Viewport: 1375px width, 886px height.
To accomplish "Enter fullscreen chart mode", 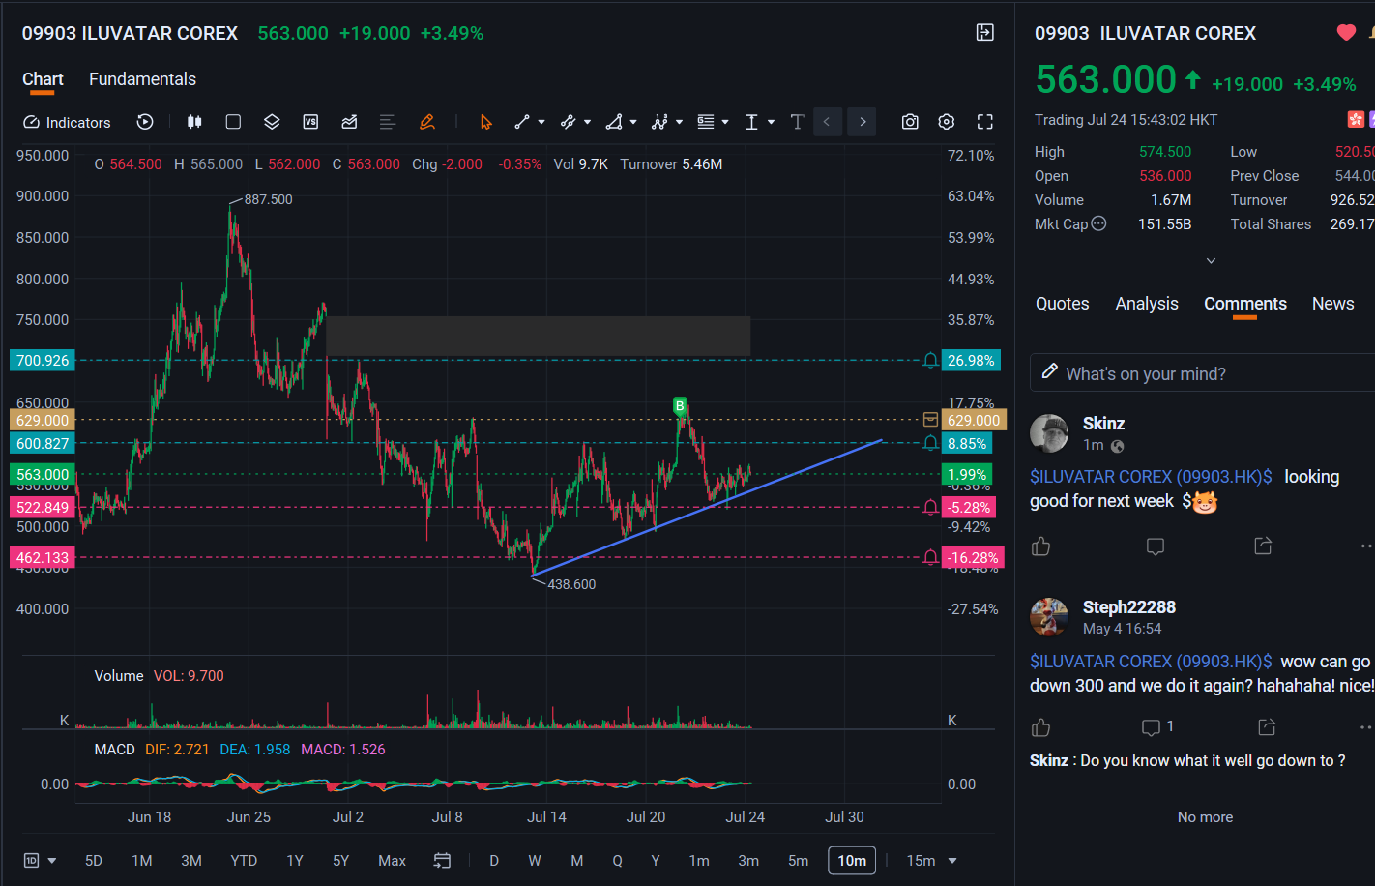I will tap(985, 122).
